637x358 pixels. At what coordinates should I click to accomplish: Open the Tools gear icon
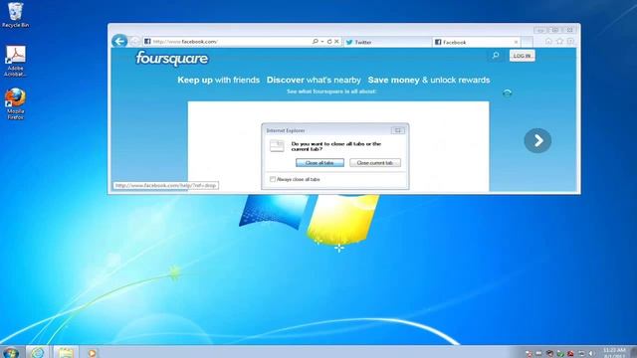[x=570, y=41]
